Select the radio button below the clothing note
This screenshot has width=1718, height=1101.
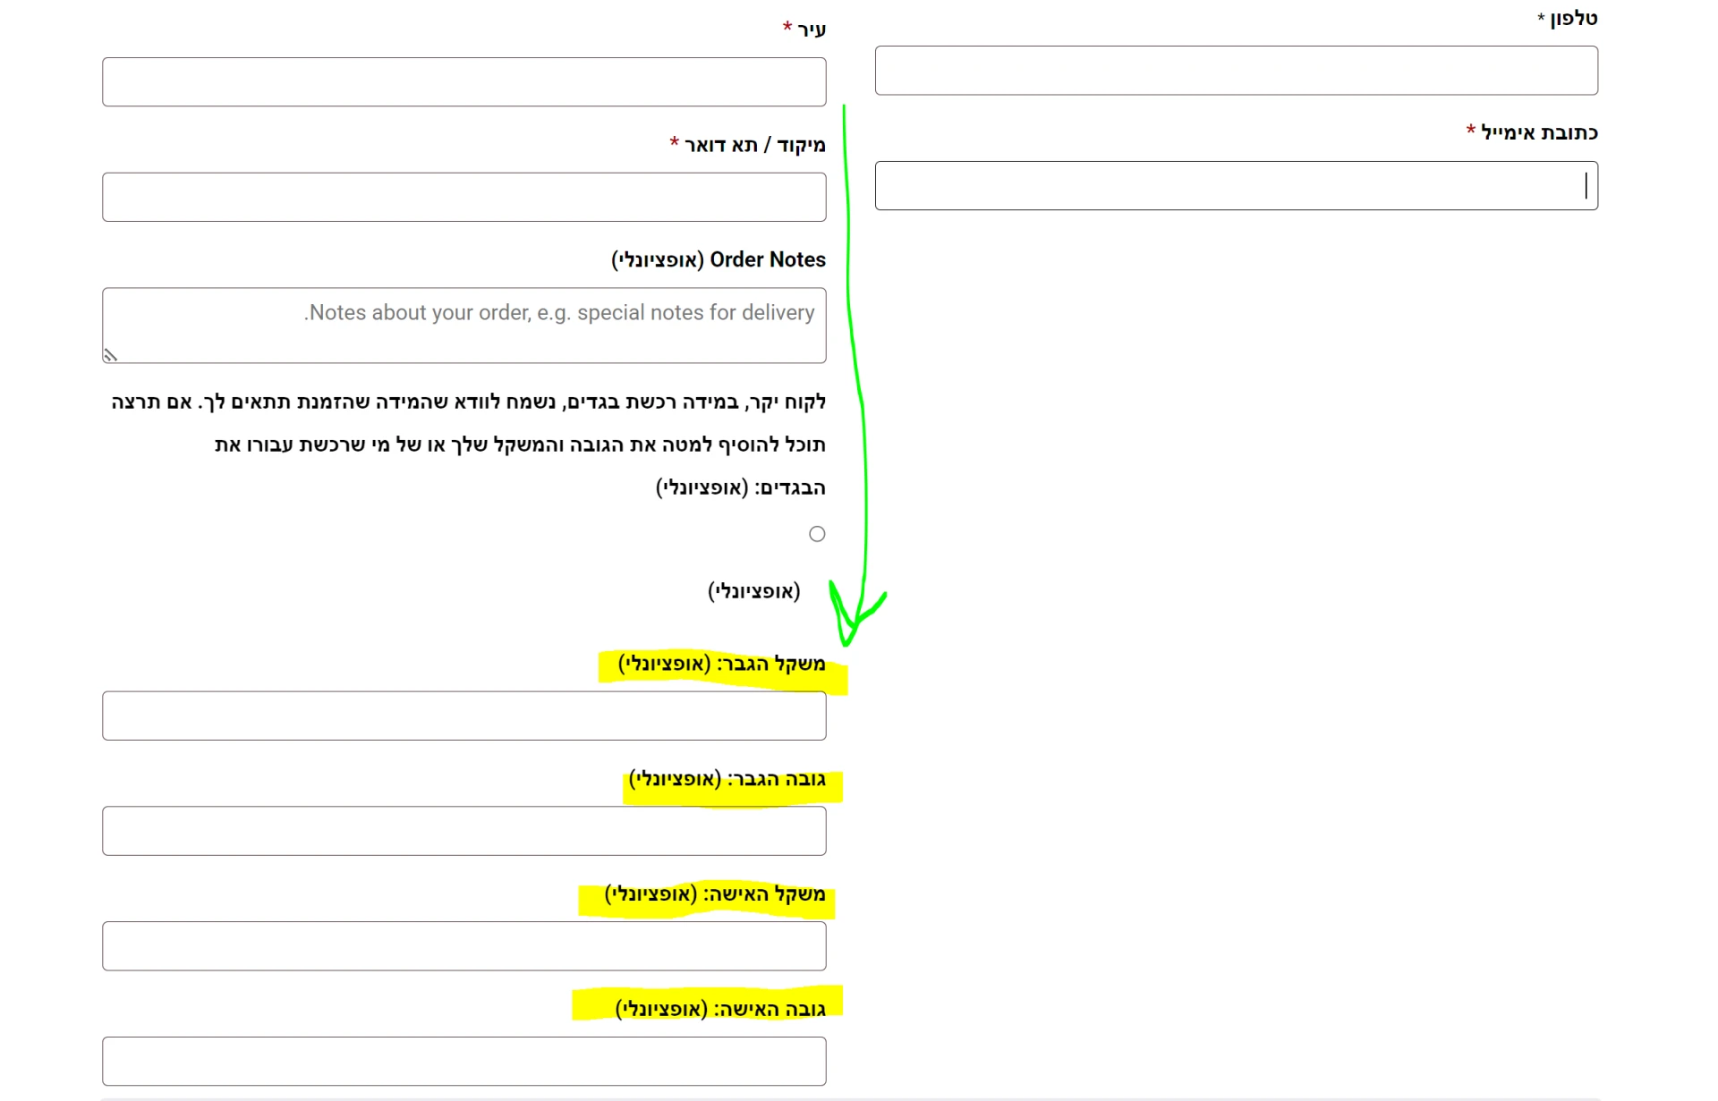point(817,534)
